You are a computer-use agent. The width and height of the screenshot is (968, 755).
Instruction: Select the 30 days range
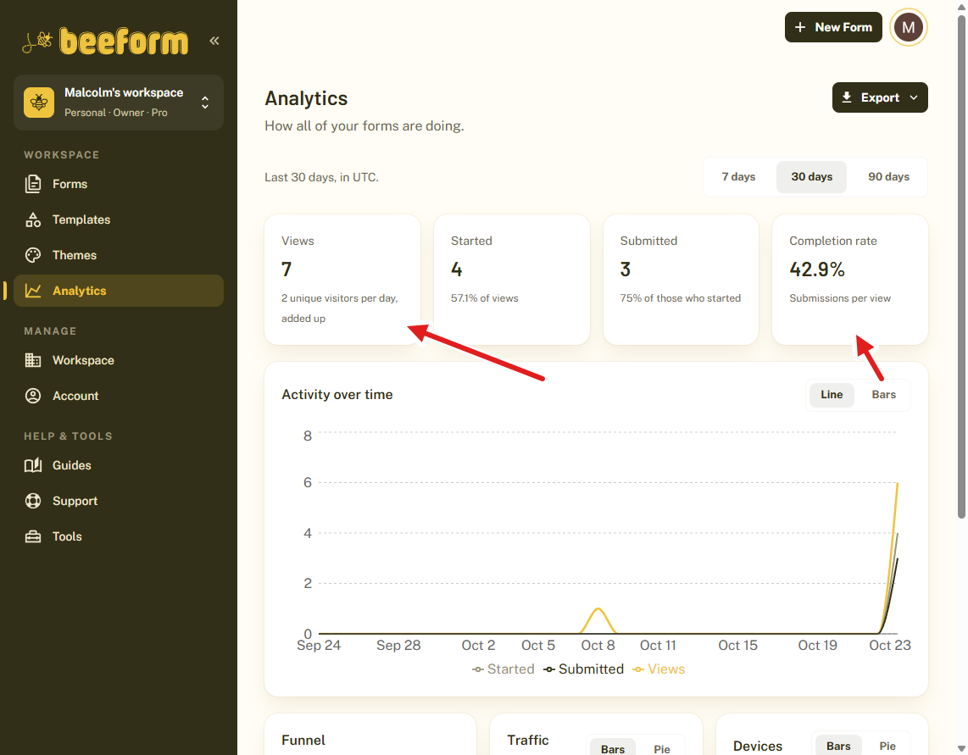tap(811, 176)
